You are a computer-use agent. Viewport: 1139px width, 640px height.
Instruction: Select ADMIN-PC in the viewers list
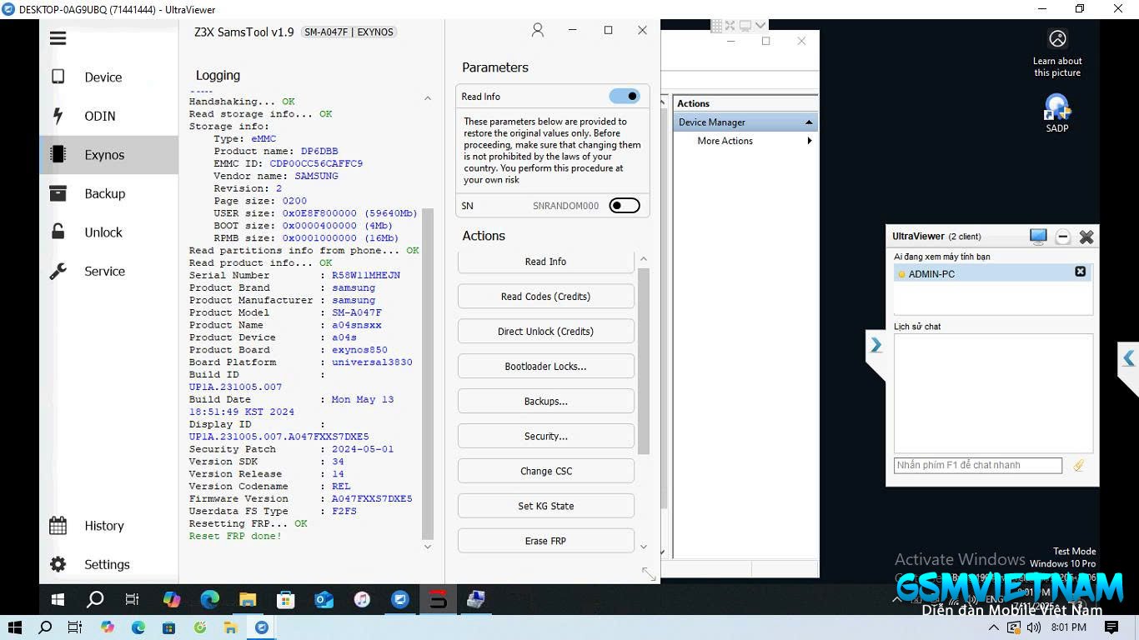click(993, 272)
